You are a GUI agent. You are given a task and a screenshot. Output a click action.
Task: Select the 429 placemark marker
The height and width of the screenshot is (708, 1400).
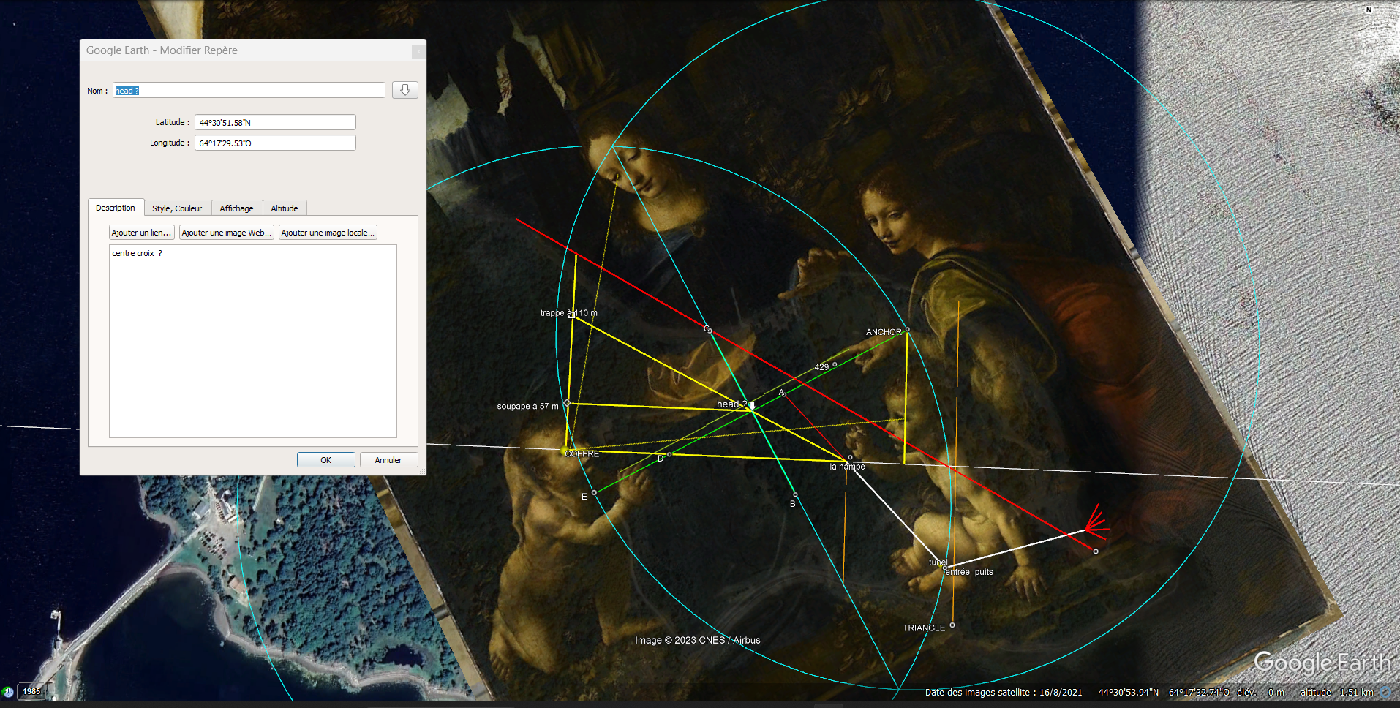(x=835, y=364)
